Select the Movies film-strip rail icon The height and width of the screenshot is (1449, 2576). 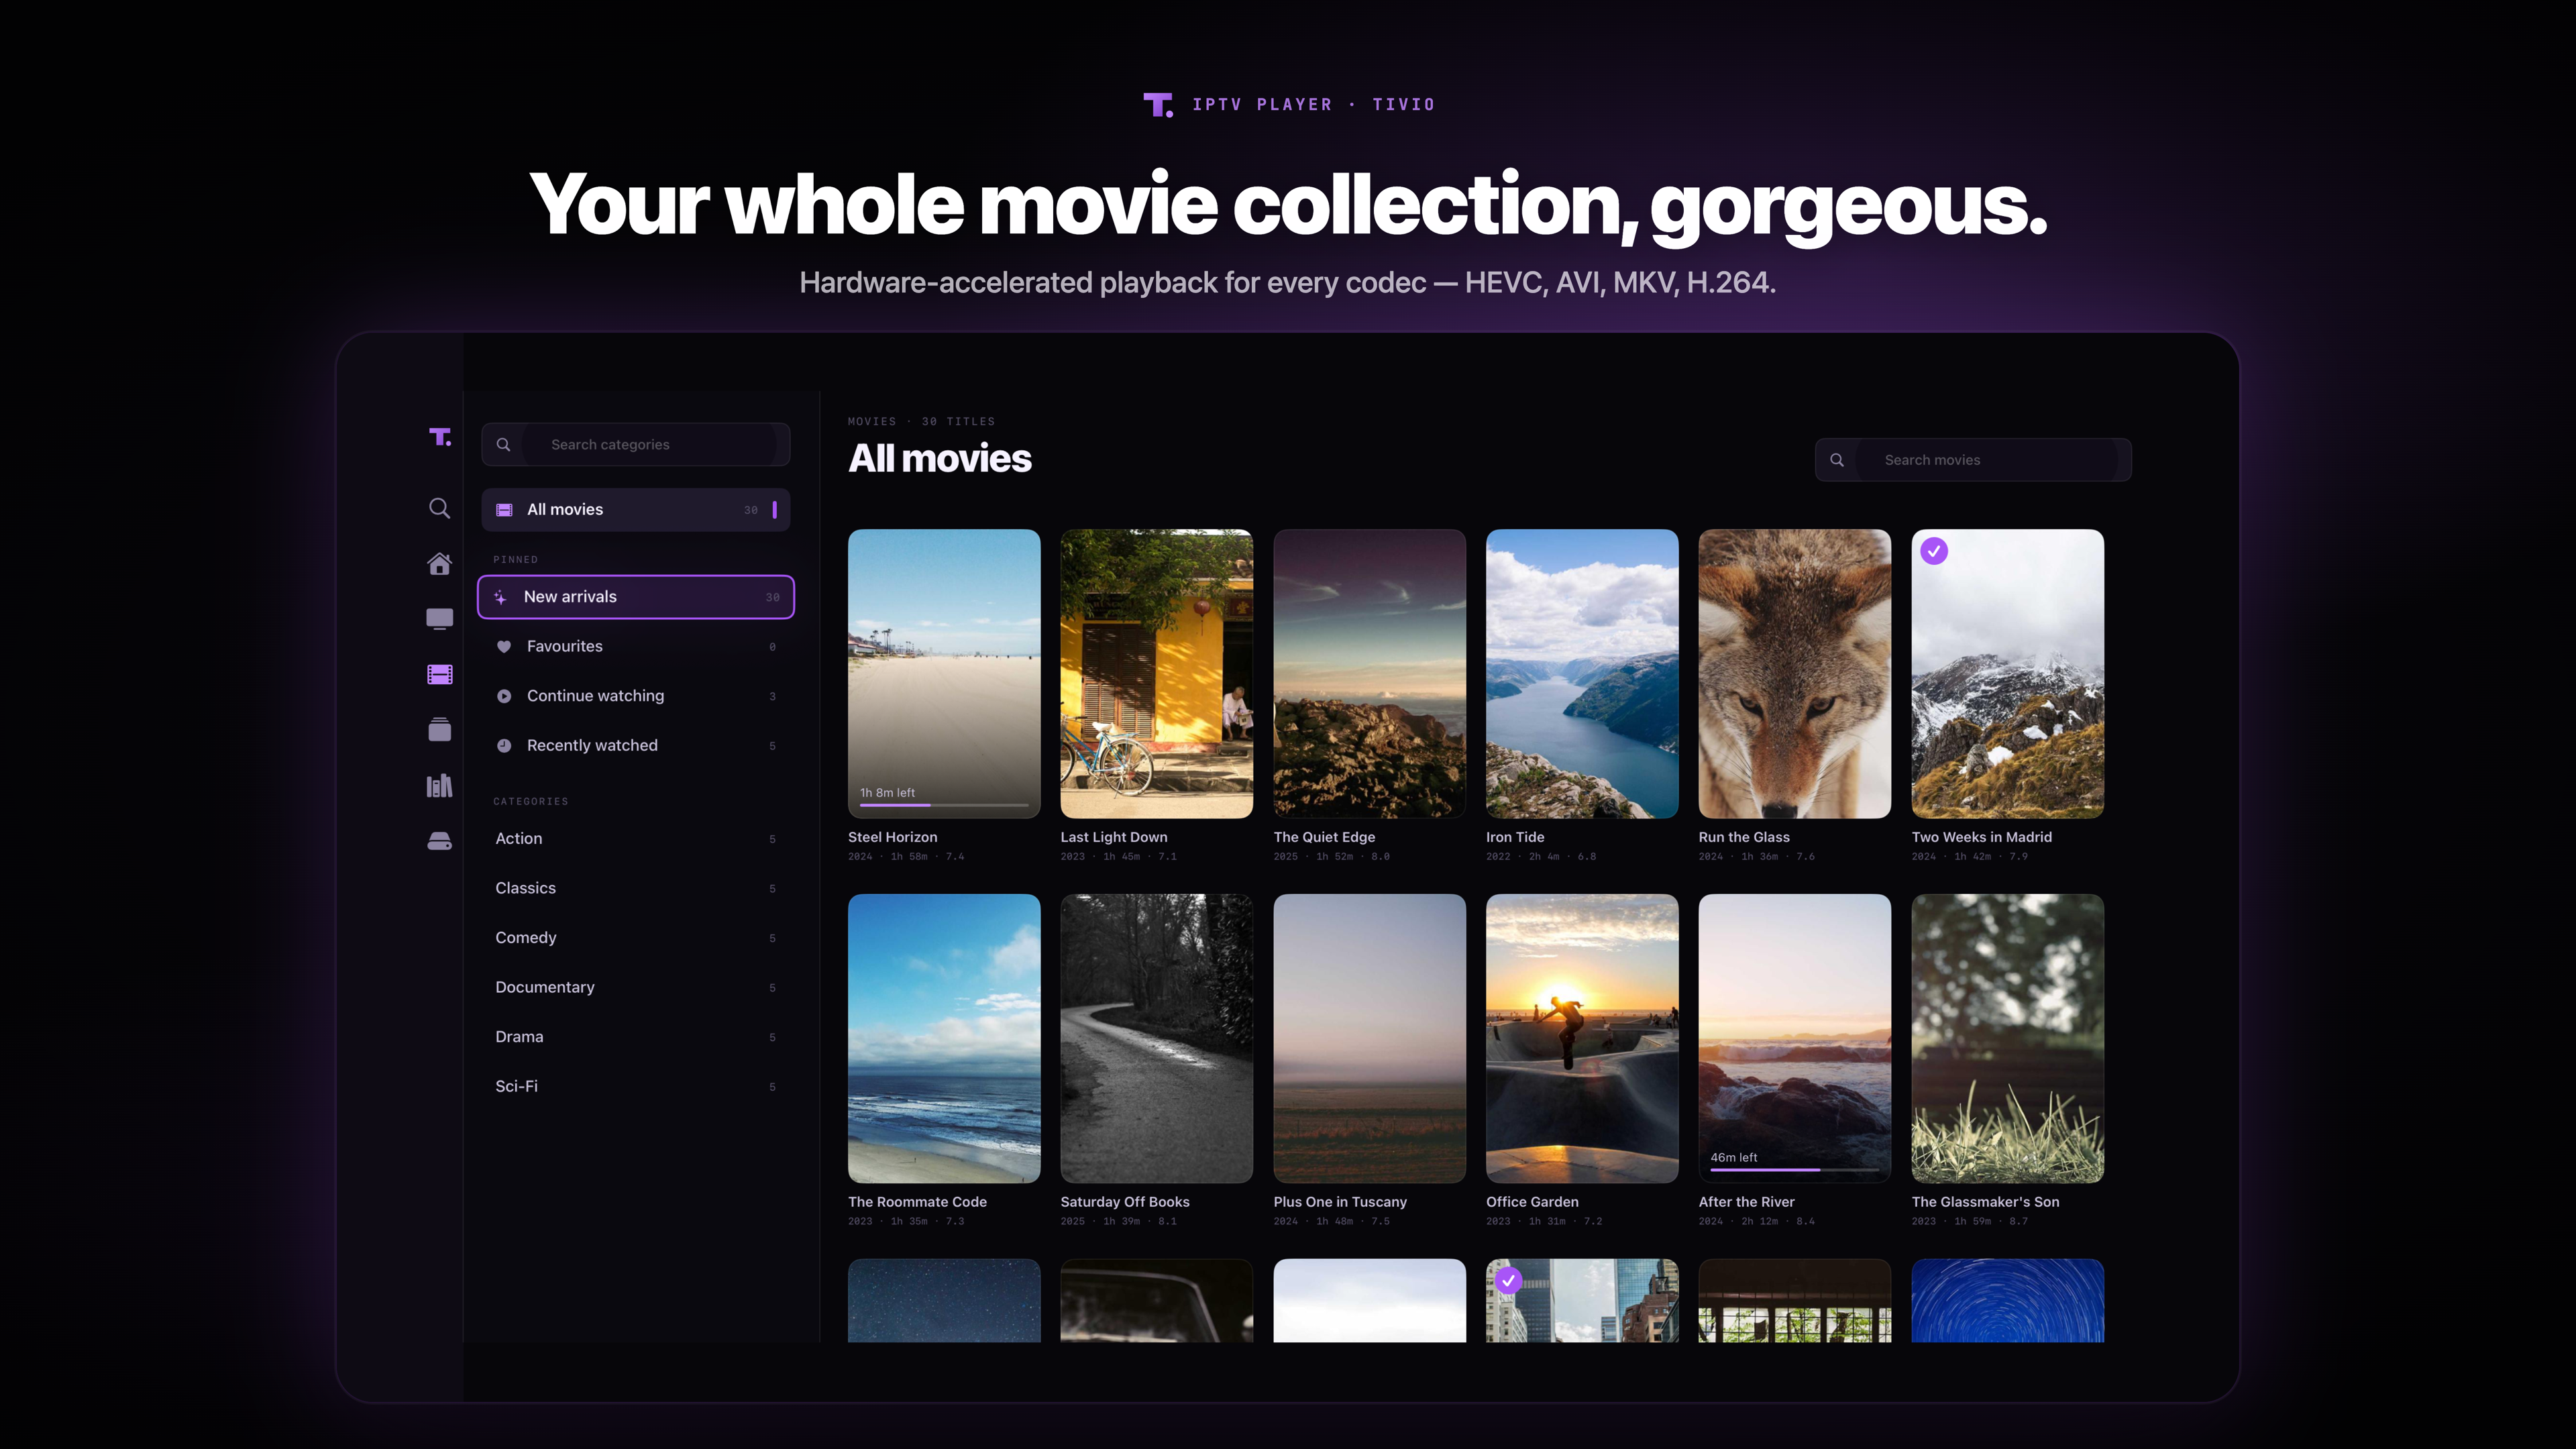439,675
